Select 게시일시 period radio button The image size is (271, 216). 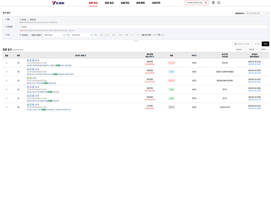20,35
